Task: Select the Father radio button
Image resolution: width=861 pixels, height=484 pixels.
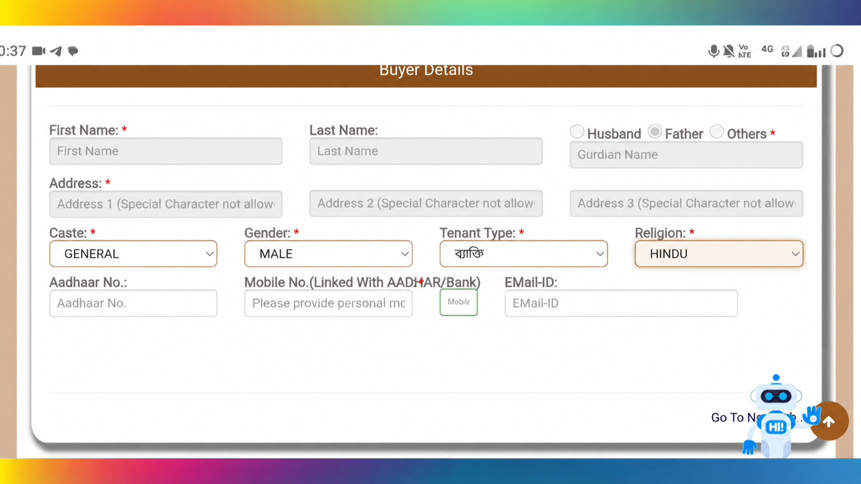Action: (x=655, y=132)
